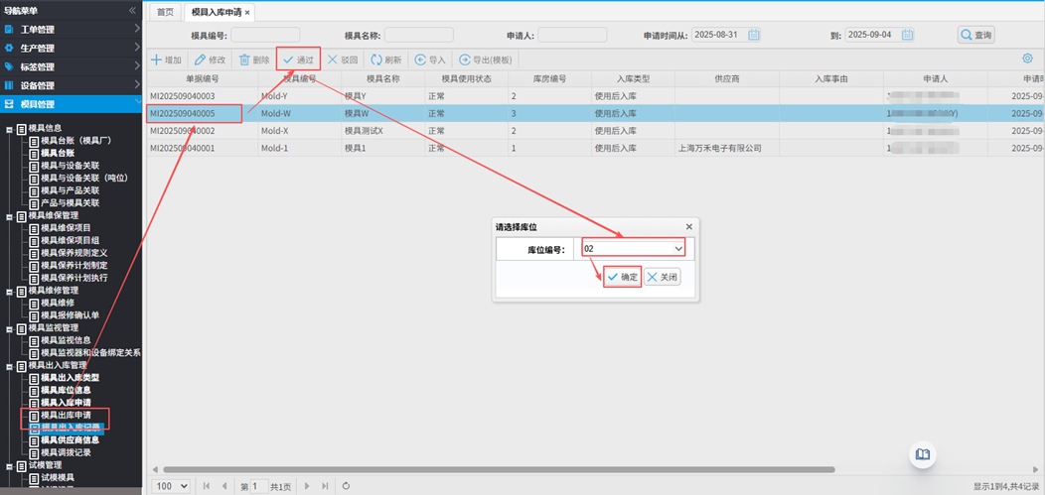The width and height of the screenshot is (1045, 495).
Task: Switch to the 首页 tab
Action: tap(166, 12)
